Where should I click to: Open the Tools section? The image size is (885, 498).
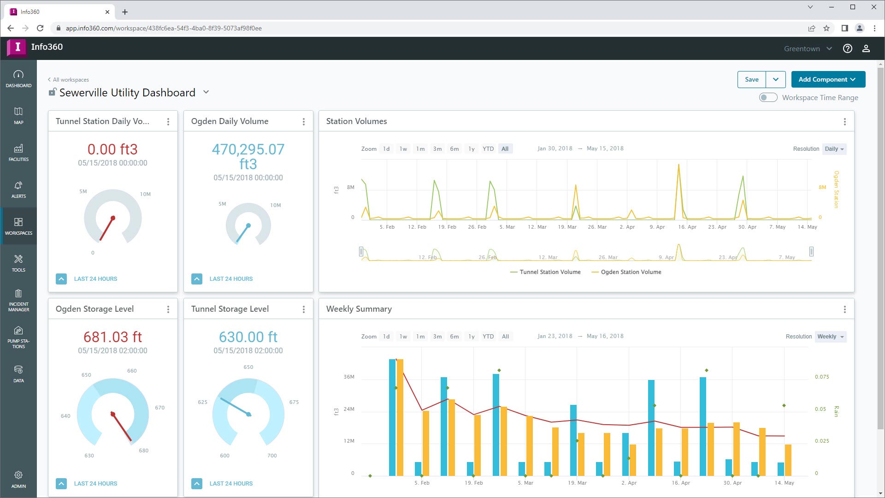18,263
